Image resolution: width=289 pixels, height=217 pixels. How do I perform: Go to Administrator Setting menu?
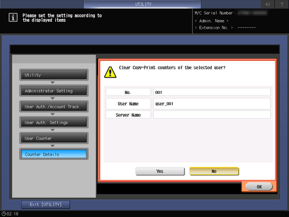pyautogui.click(x=54, y=91)
